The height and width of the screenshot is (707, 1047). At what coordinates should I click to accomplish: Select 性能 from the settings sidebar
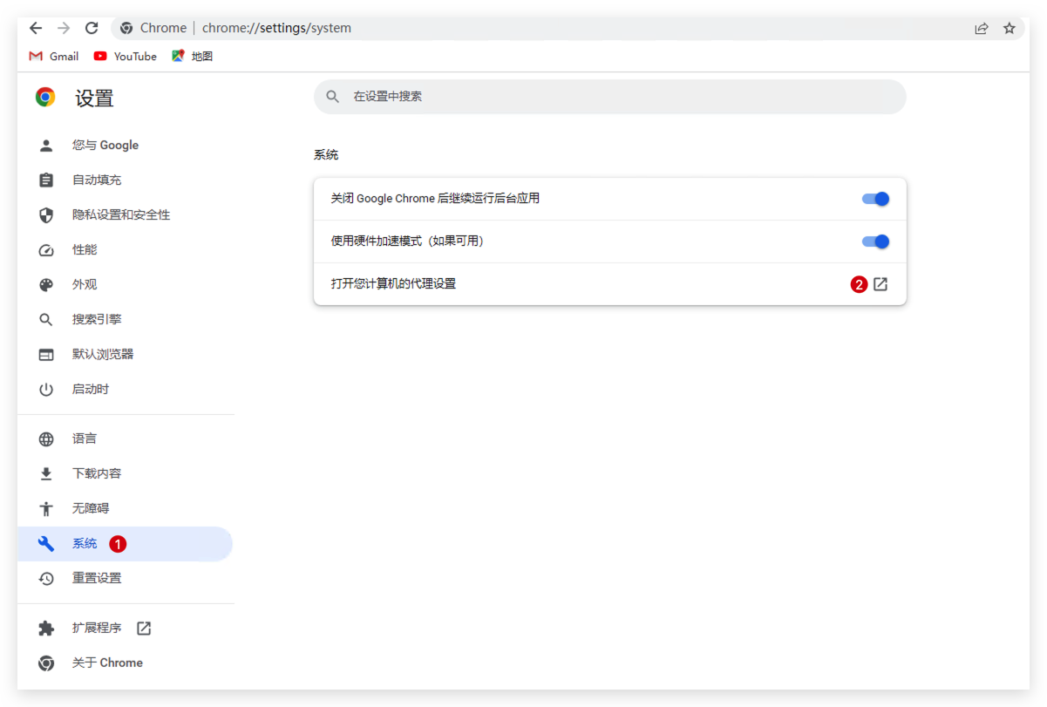click(85, 250)
